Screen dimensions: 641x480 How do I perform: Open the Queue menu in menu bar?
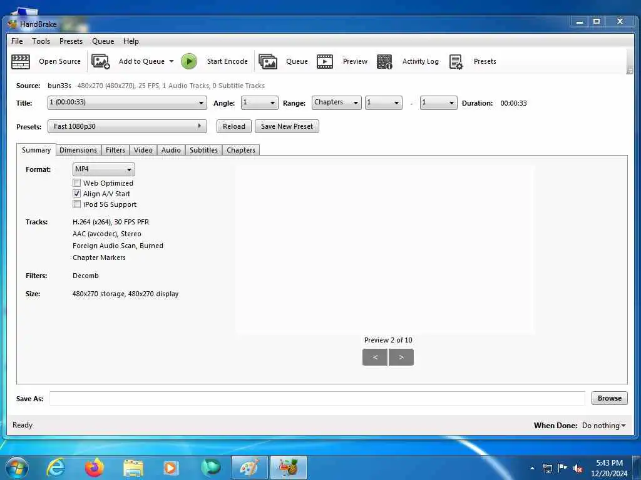pyautogui.click(x=103, y=41)
